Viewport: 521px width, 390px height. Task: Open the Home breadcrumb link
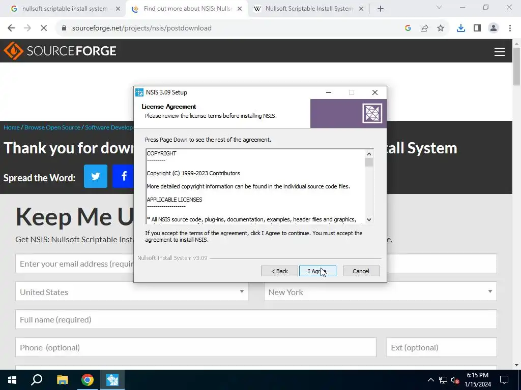(12, 127)
